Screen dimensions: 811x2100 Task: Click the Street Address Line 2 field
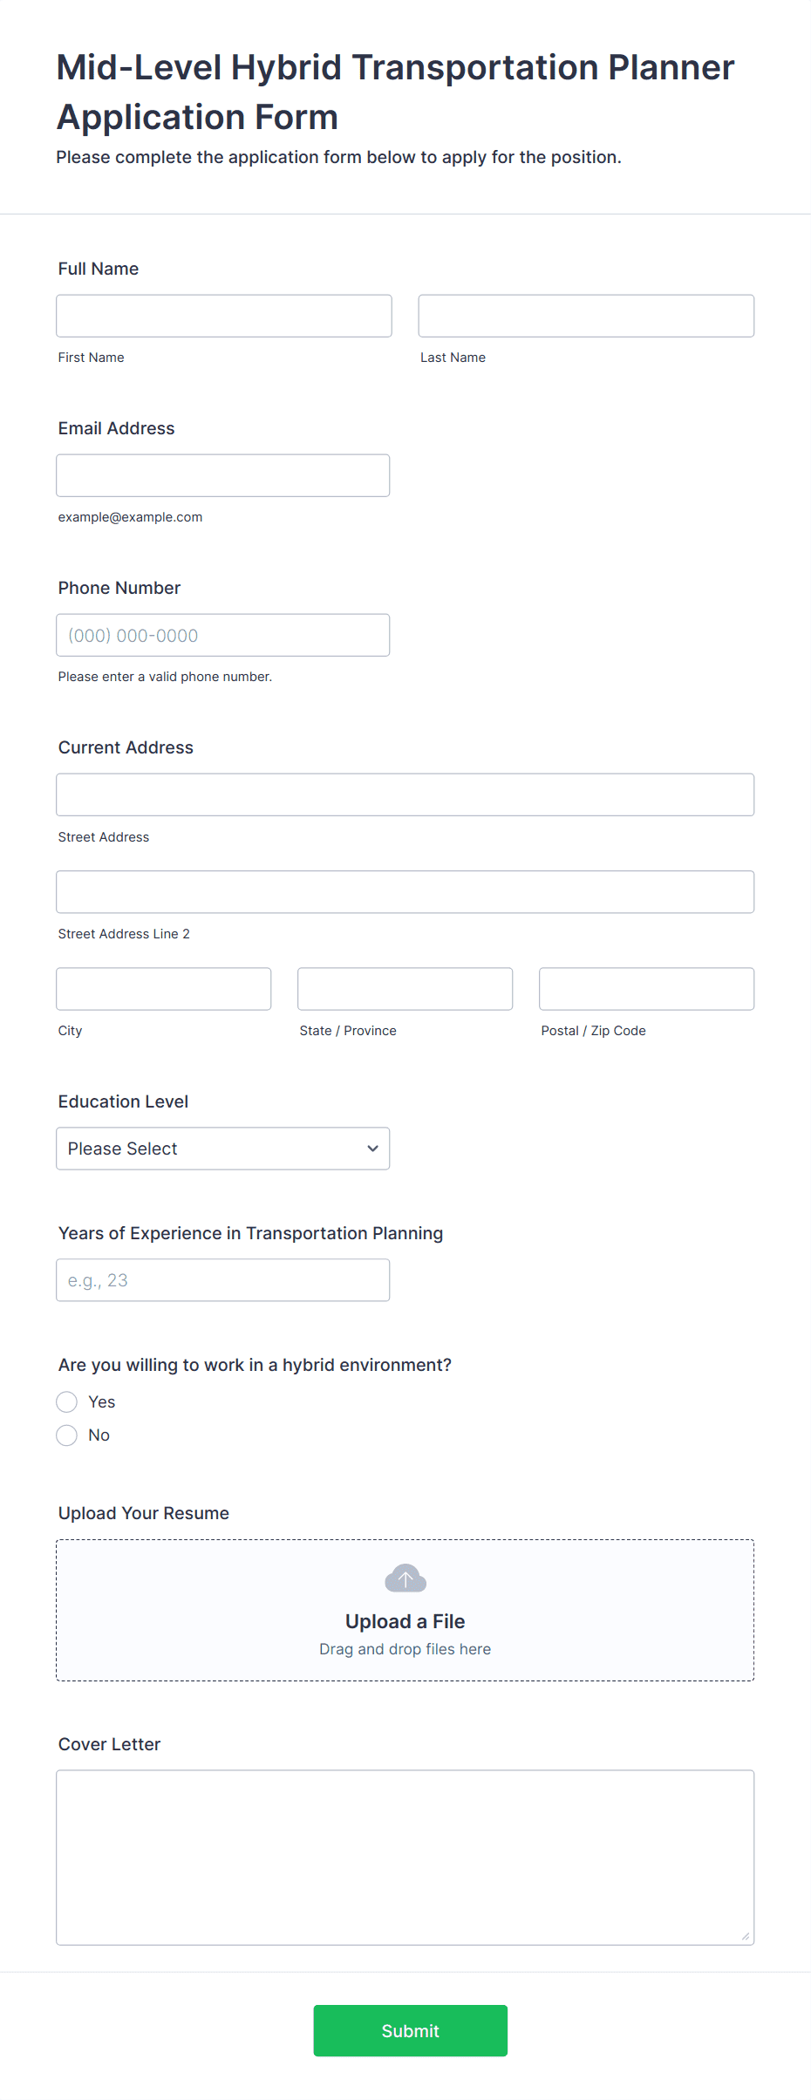coord(405,891)
